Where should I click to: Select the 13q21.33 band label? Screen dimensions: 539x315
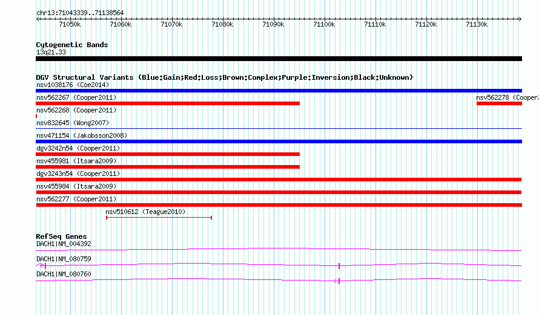pos(51,53)
